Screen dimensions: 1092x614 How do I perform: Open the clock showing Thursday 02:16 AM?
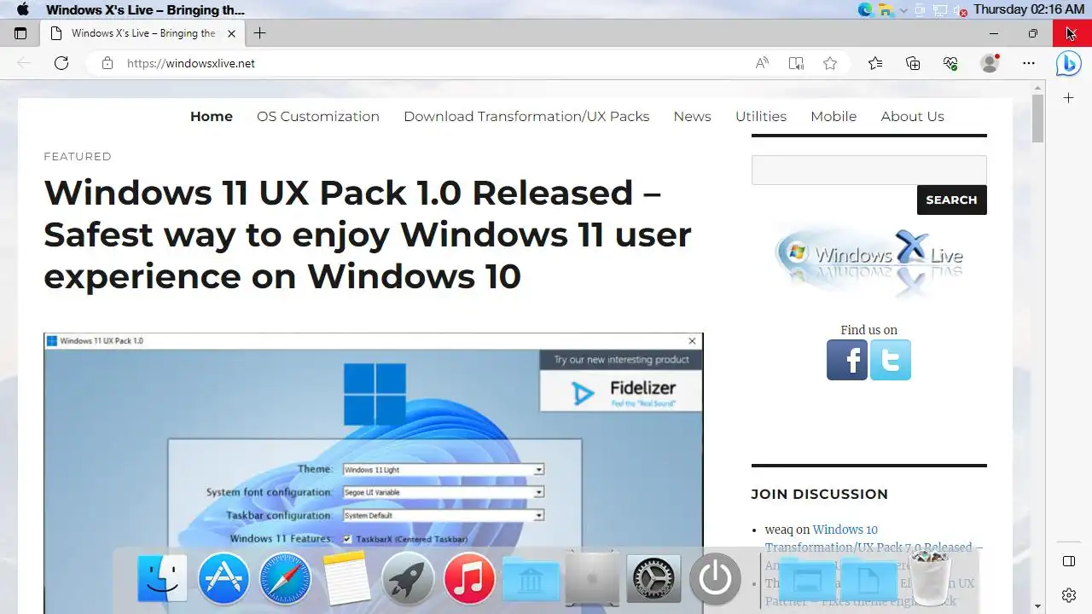coord(1029,9)
